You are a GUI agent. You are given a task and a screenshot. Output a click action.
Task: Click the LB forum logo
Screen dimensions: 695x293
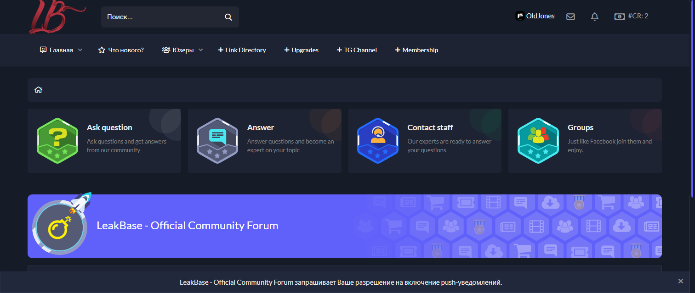click(57, 17)
